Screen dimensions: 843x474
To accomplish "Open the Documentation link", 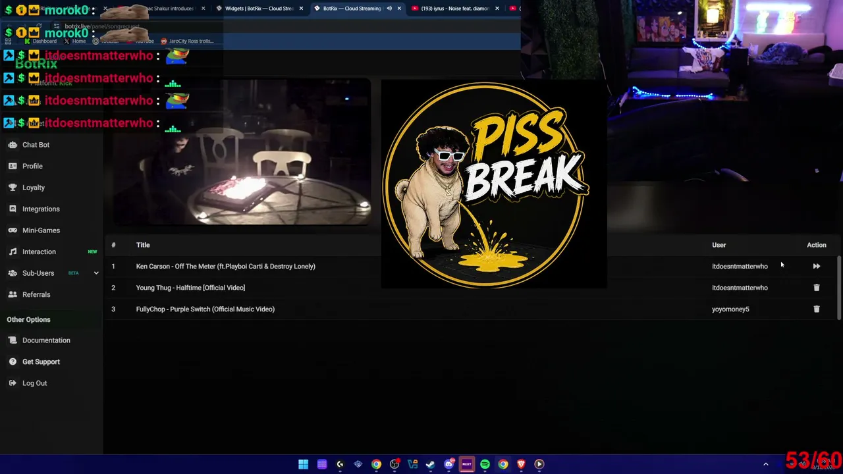I will (46, 340).
